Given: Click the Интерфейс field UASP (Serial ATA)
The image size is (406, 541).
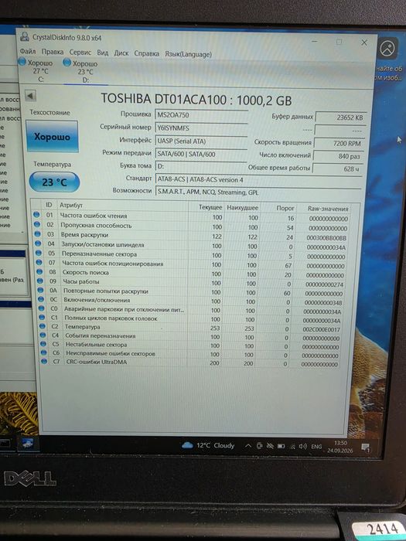Looking at the screenshot, I should [201, 141].
